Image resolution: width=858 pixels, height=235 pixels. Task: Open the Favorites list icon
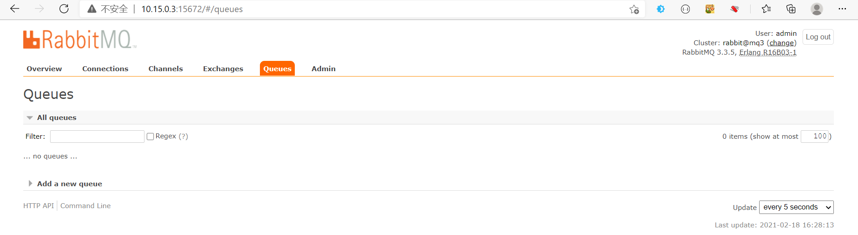point(766,9)
